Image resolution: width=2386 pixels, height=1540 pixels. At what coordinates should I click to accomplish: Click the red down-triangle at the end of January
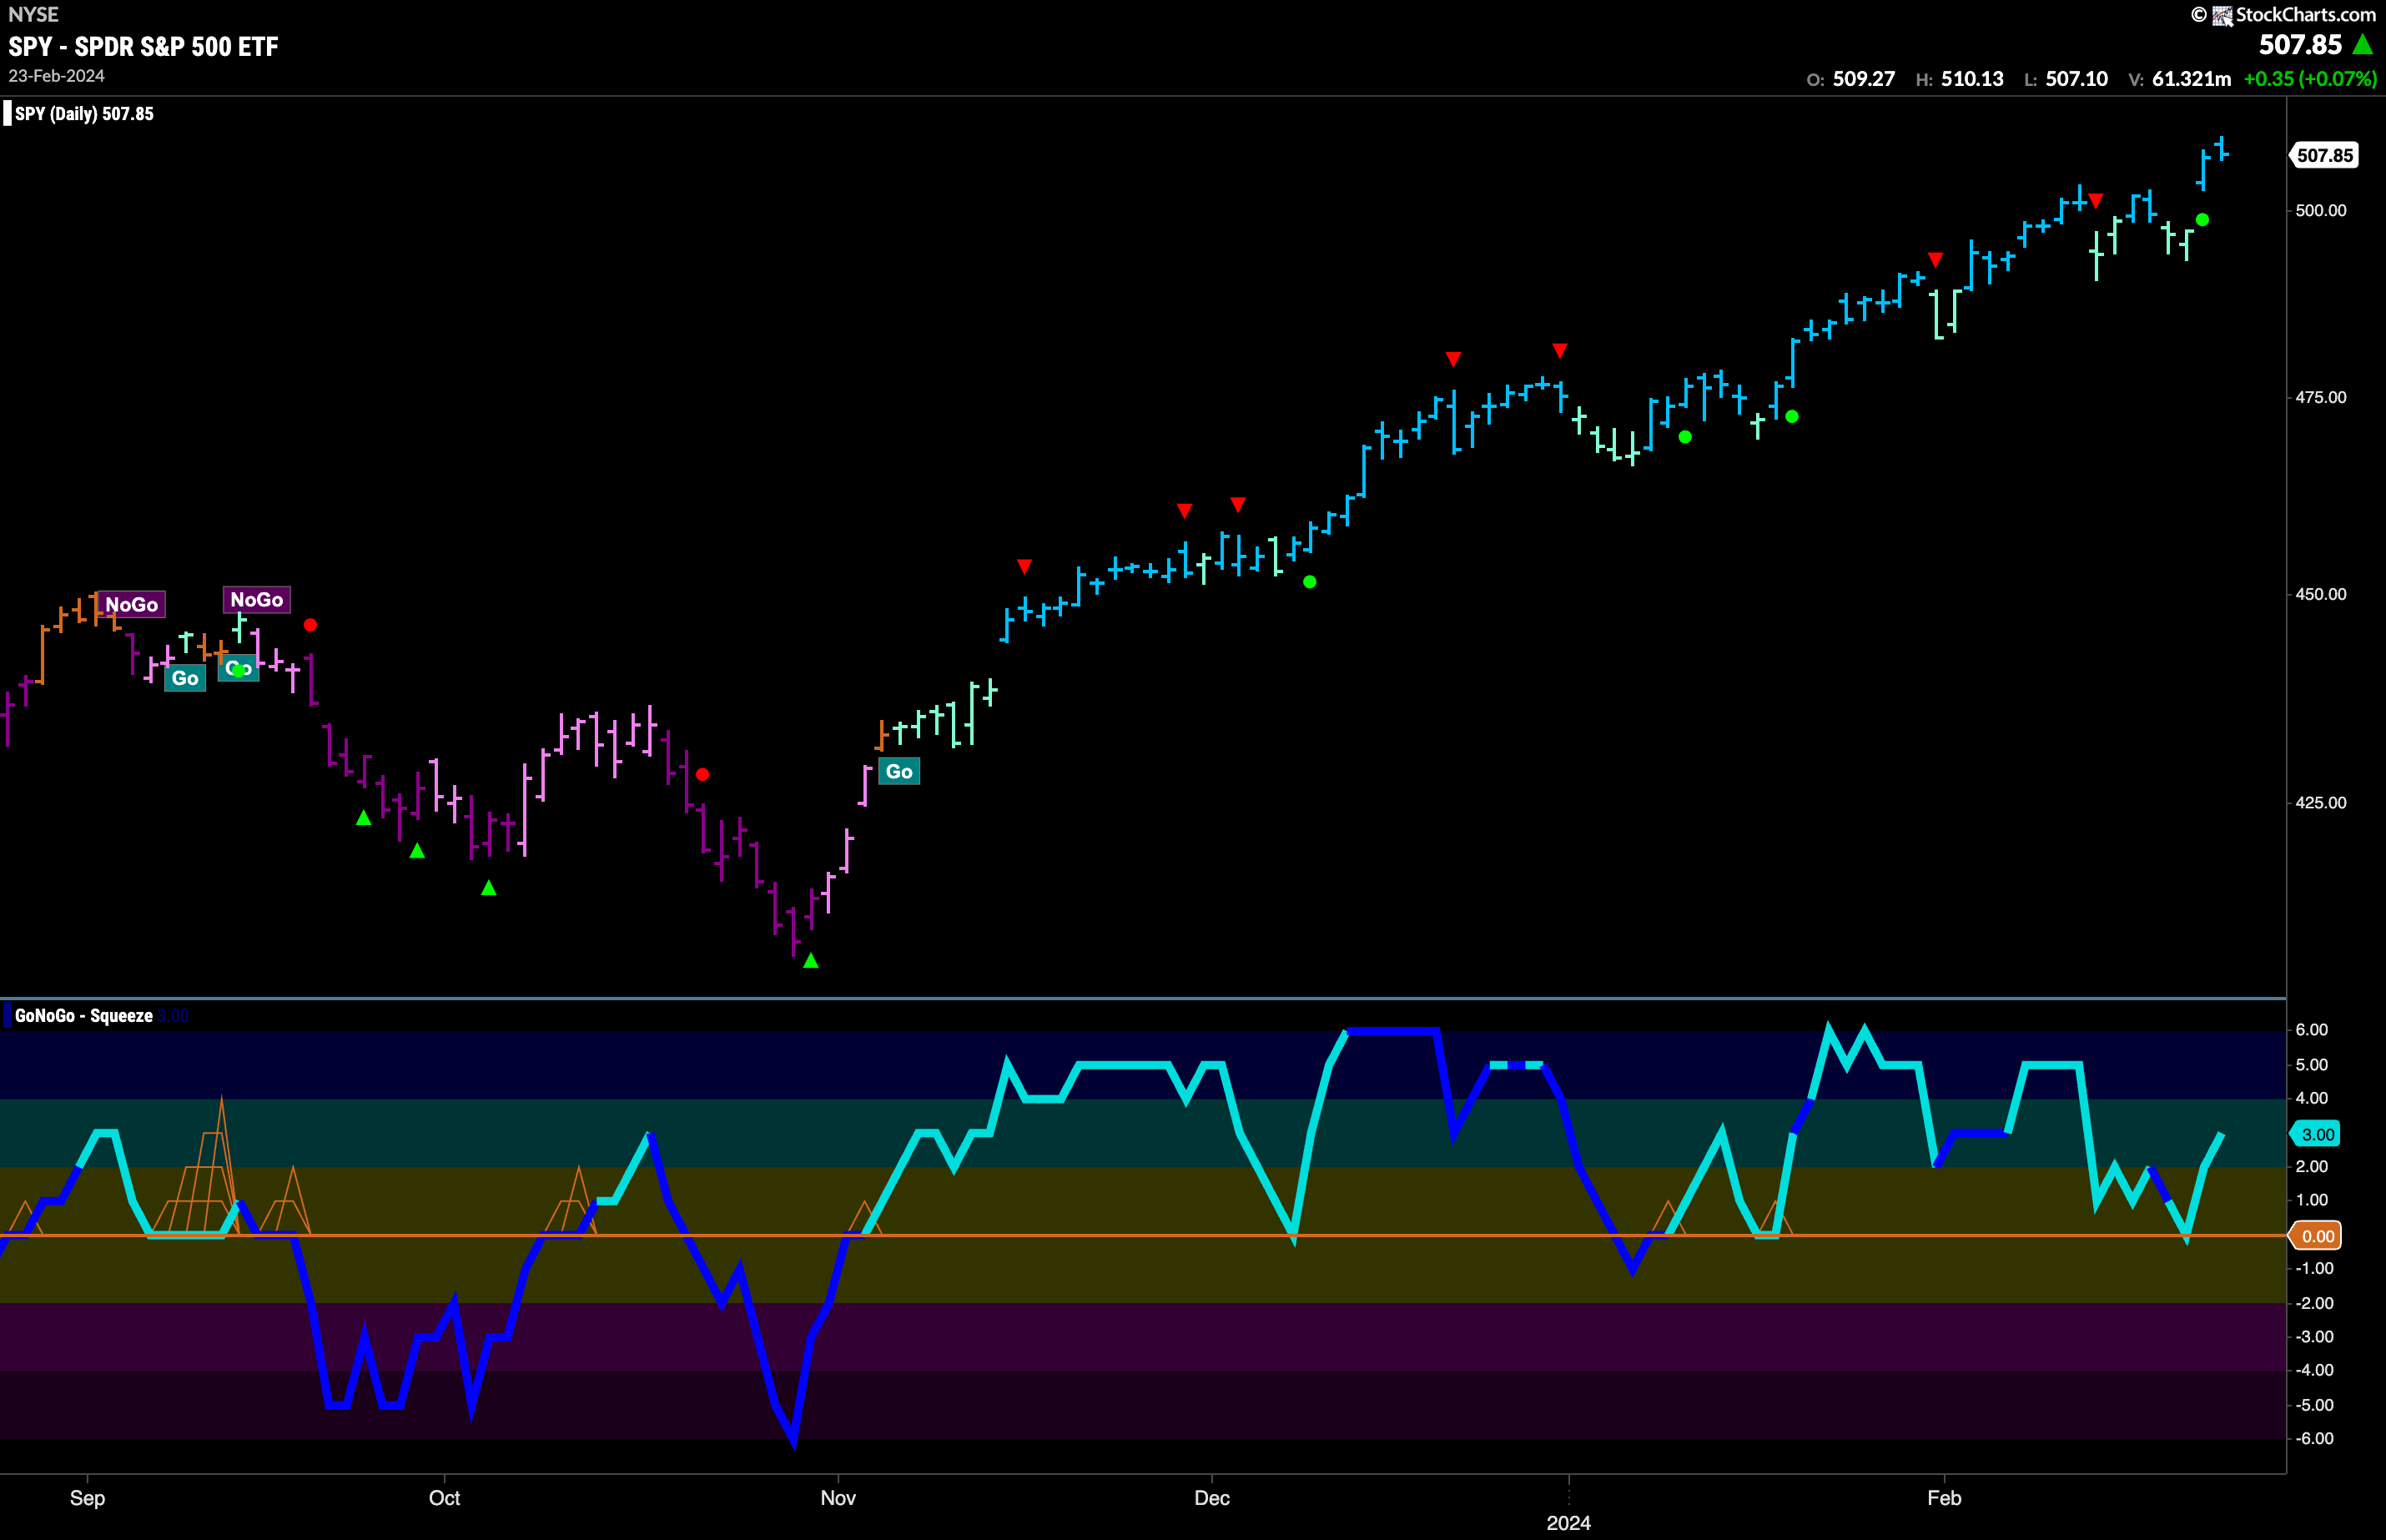pyautogui.click(x=1935, y=260)
